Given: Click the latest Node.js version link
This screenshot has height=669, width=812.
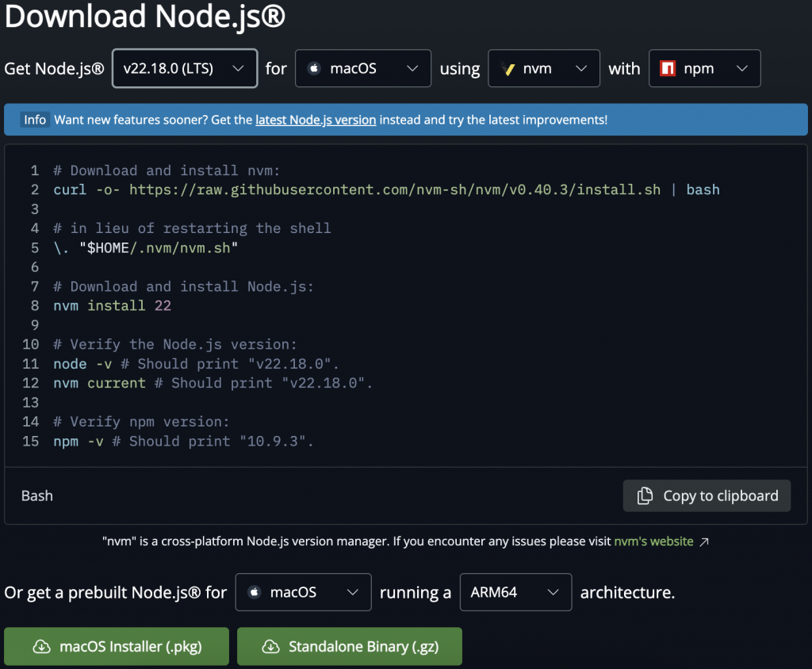Looking at the screenshot, I should click(316, 120).
